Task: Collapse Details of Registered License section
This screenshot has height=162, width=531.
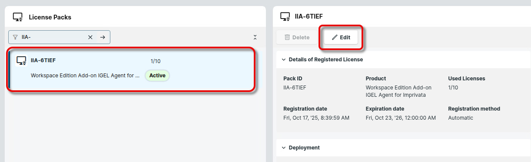Action: [284, 60]
